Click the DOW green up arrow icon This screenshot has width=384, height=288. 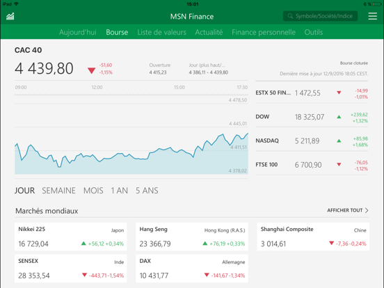(339, 117)
